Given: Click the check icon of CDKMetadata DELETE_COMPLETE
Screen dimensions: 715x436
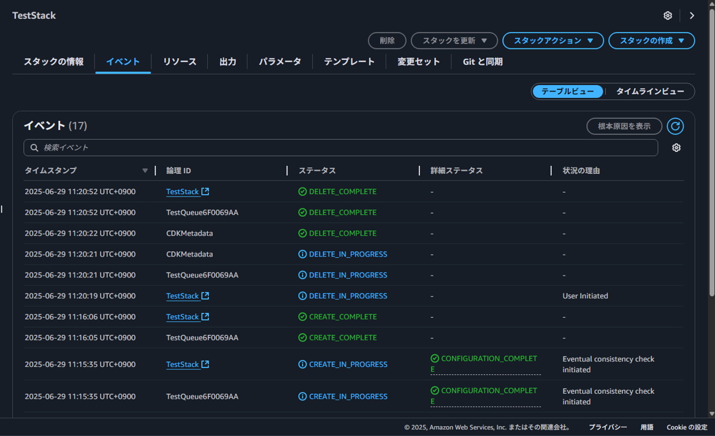Looking at the screenshot, I should tap(302, 233).
